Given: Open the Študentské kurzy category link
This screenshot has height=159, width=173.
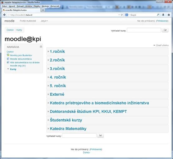Looking at the screenshot, I should [66, 120].
